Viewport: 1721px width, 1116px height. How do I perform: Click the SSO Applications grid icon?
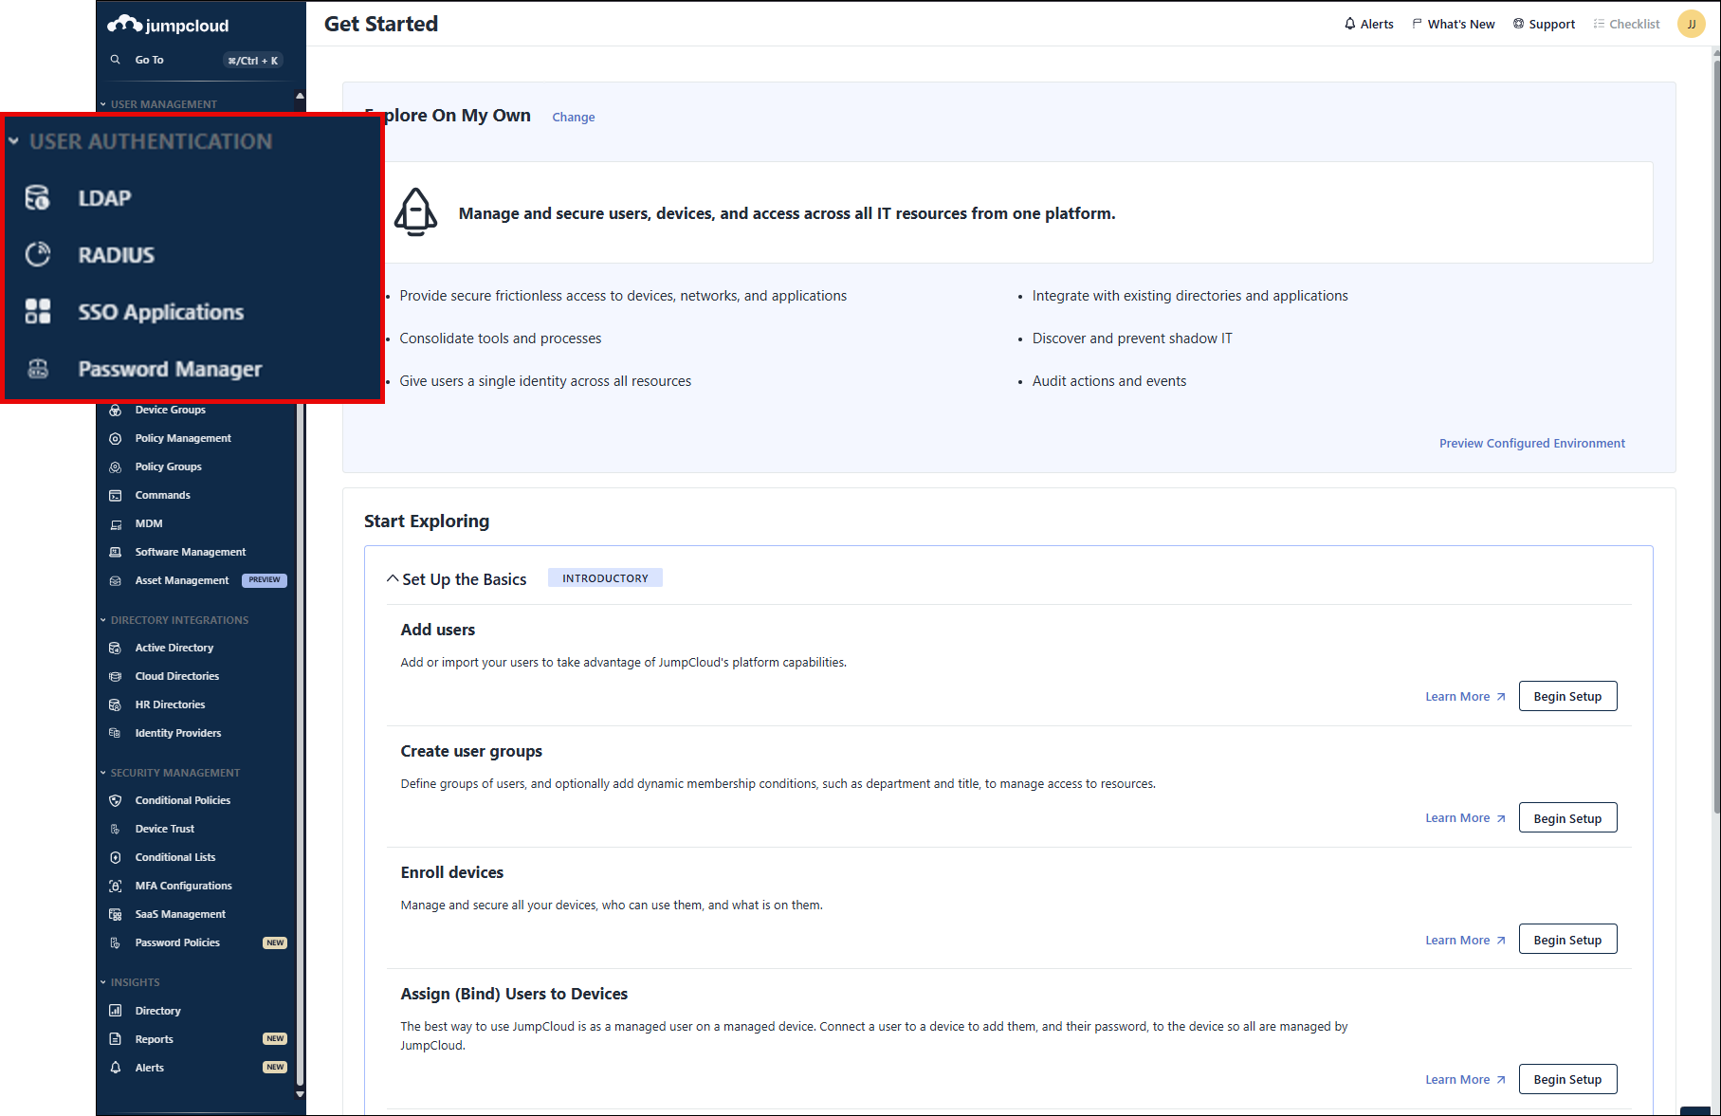(x=37, y=312)
